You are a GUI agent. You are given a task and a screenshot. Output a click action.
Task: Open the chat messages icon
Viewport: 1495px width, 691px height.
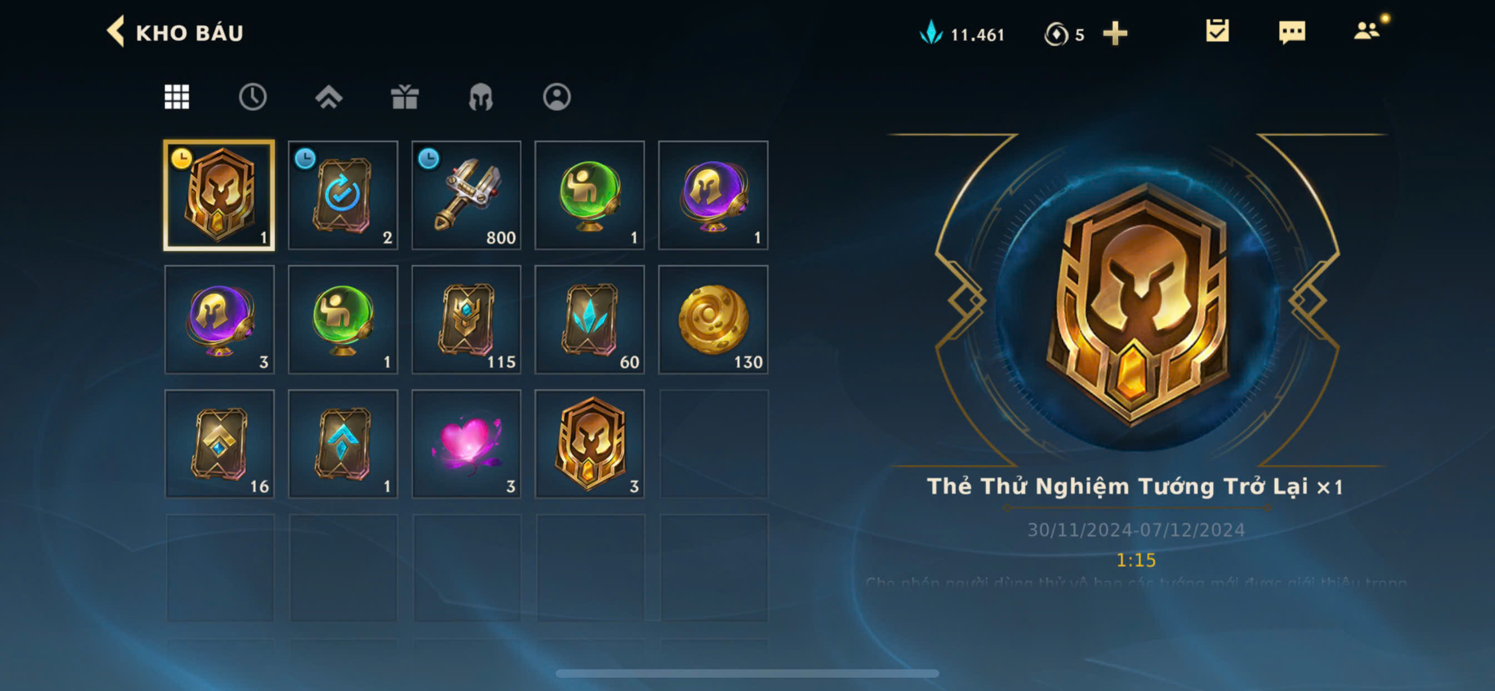[1292, 32]
